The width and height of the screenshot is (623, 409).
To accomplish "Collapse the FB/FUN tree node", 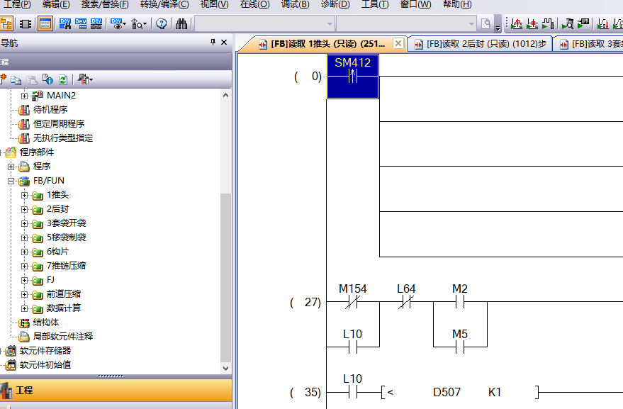I will coord(11,181).
